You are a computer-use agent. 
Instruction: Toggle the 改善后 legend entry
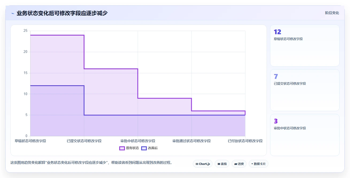pyautogui.click(x=149, y=148)
